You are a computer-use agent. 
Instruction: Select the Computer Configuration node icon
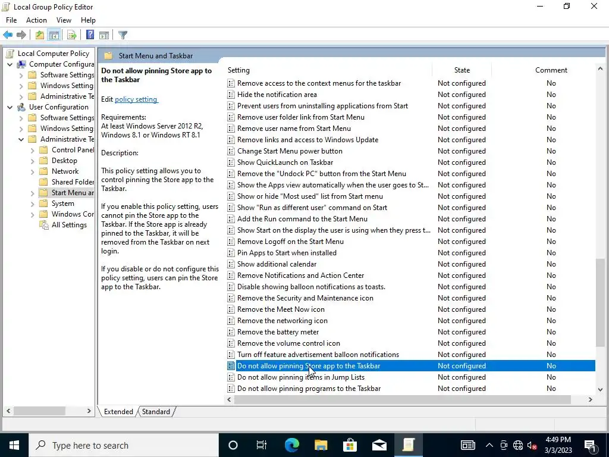click(x=22, y=64)
